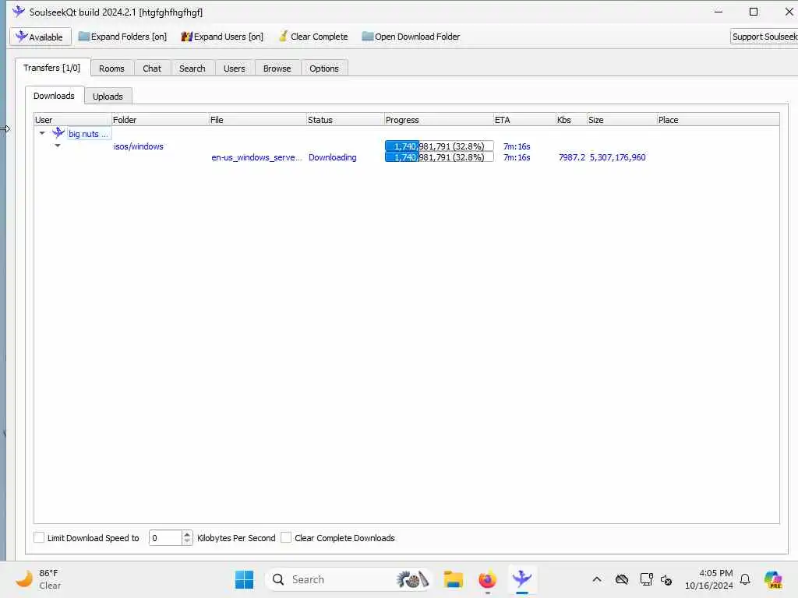Select the Downloads sub-tab
This screenshot has height=598, width=798.
[x=54, y=96]
